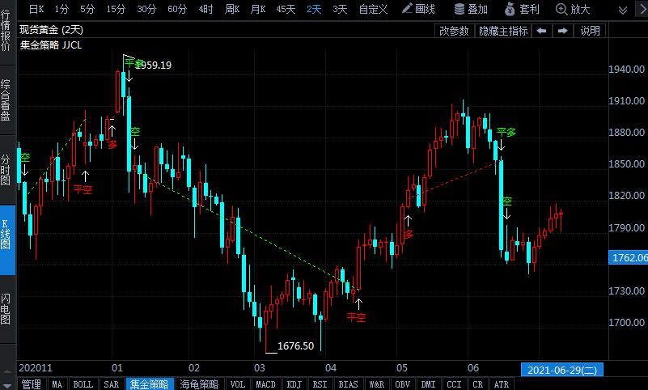Click the 改参数 button
The image size is (648, 390).
coord(454,31)
